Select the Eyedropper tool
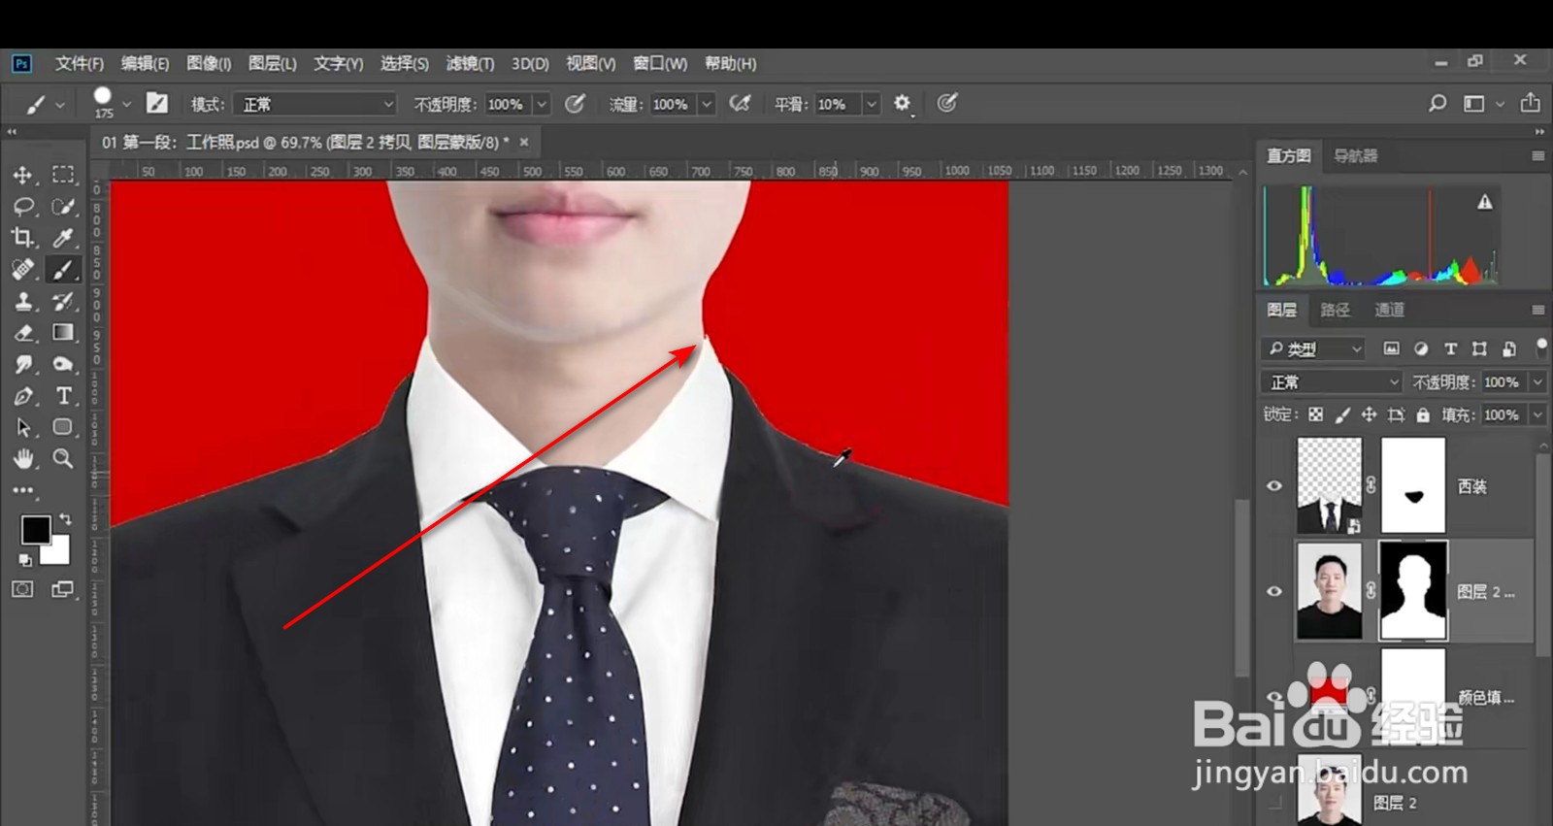Screen dimensions: 1553x826 click(x=63, y=238)
